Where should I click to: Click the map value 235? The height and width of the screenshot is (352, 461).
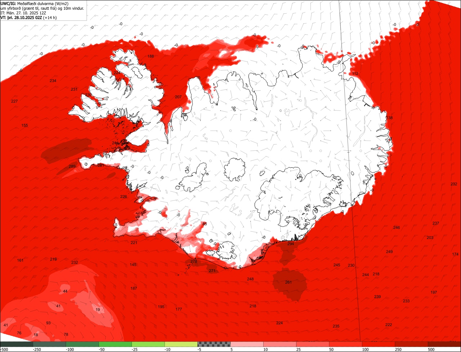coord(336,326)
